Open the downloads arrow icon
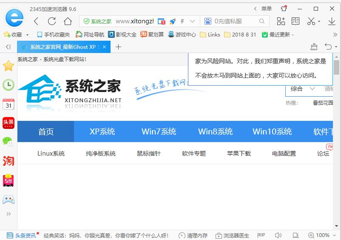Screen dimensions: 341x240 point(332,21)
